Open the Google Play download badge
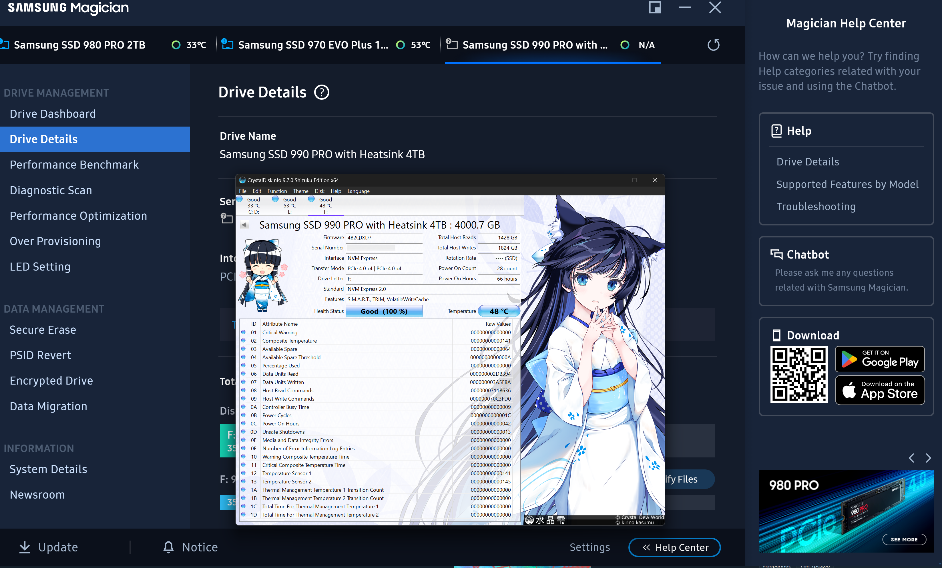The image size is (942, 568). click(879, 359)
